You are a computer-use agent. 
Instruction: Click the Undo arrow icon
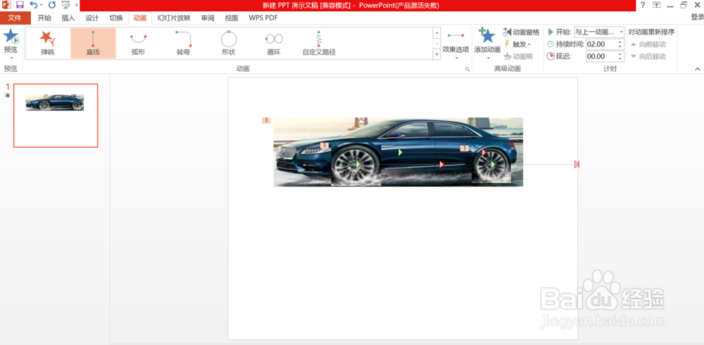[33, 5]
